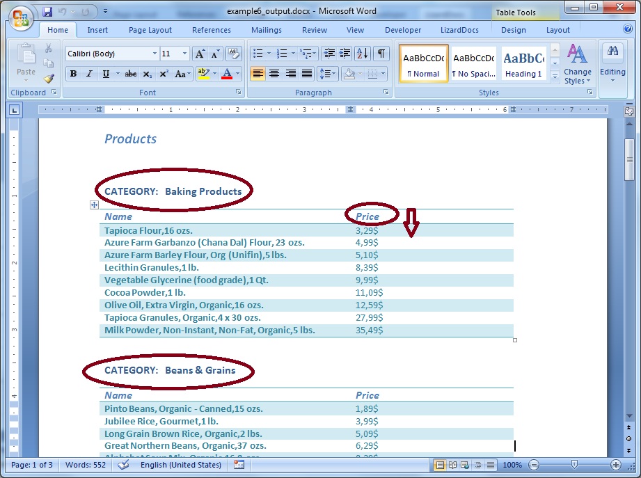Switch to Print Layout view

point(440,465)
